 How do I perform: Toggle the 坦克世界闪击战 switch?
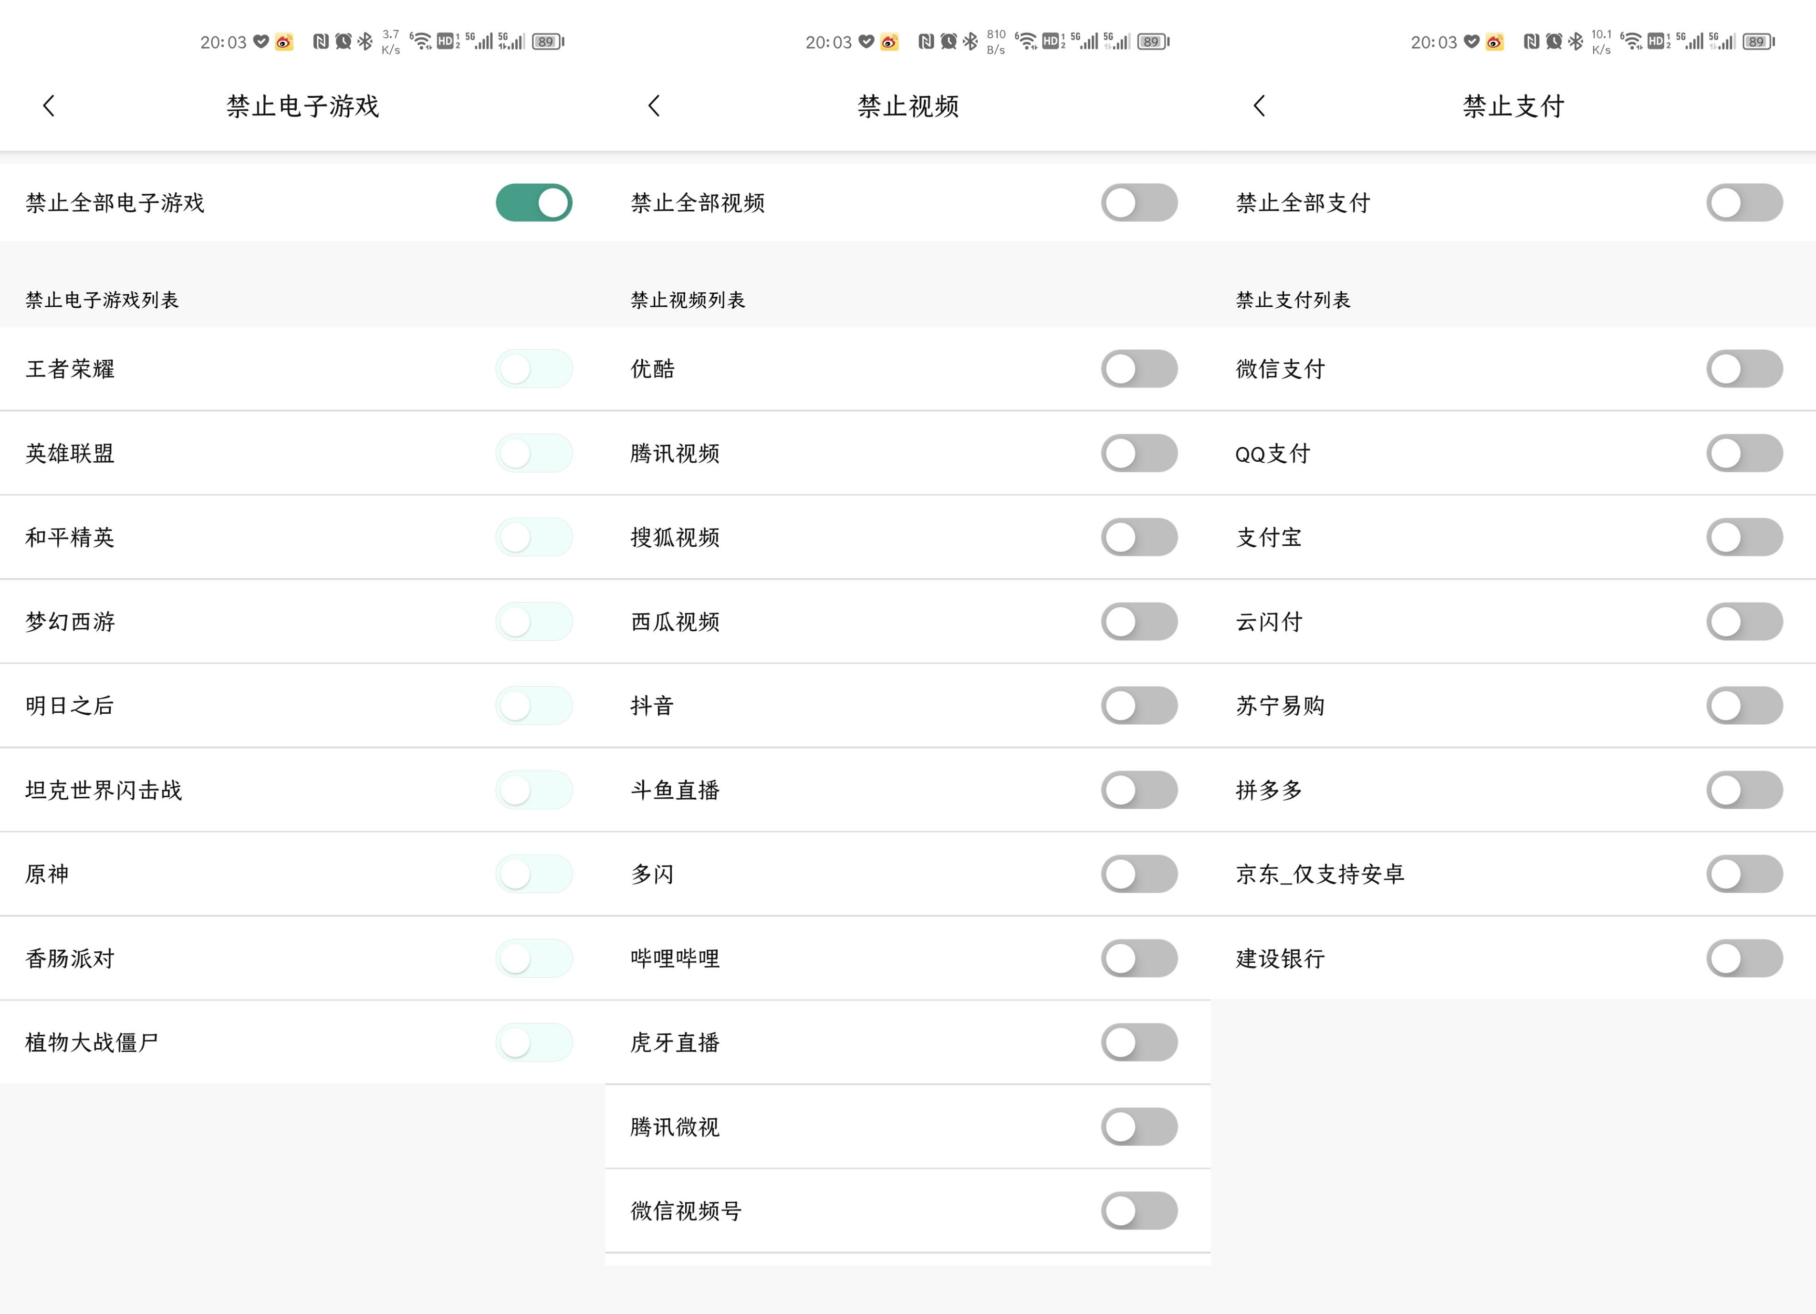[534, 790]
